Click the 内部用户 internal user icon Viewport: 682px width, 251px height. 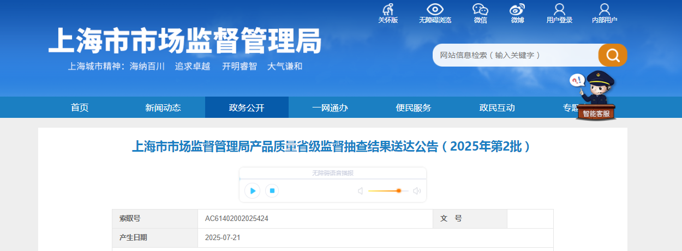click(605, 9)
